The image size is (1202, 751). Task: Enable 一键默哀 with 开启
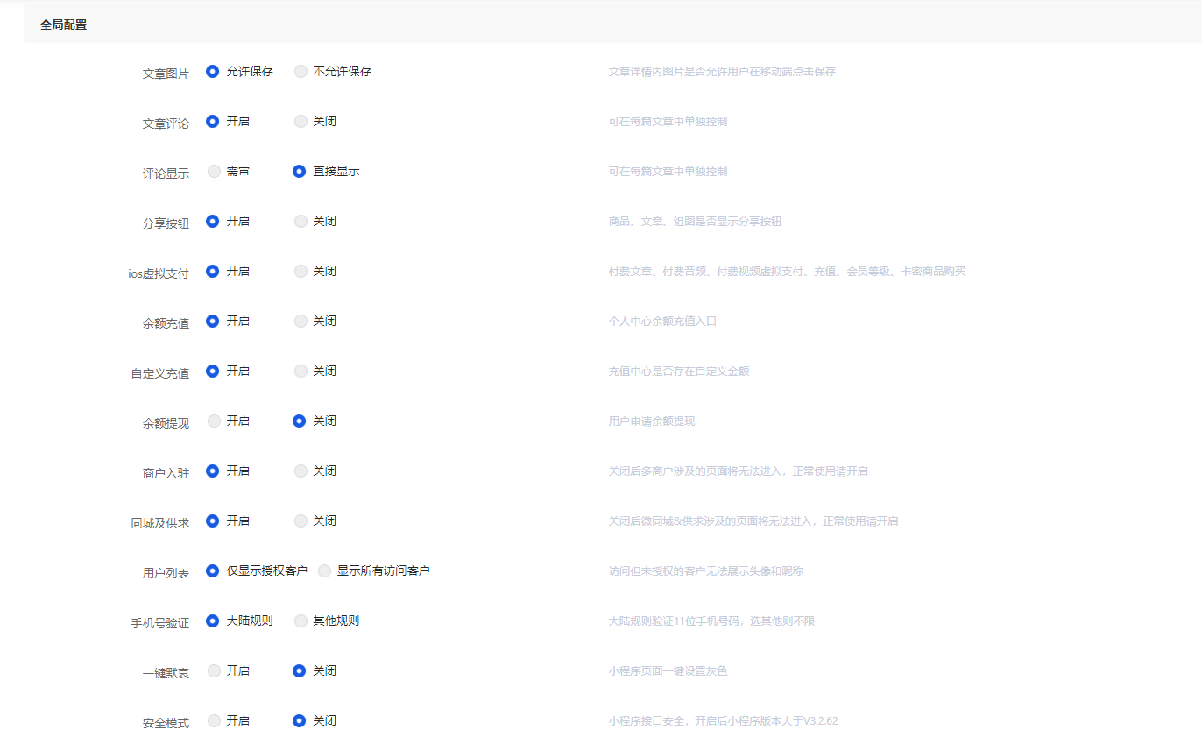(215, 671)
